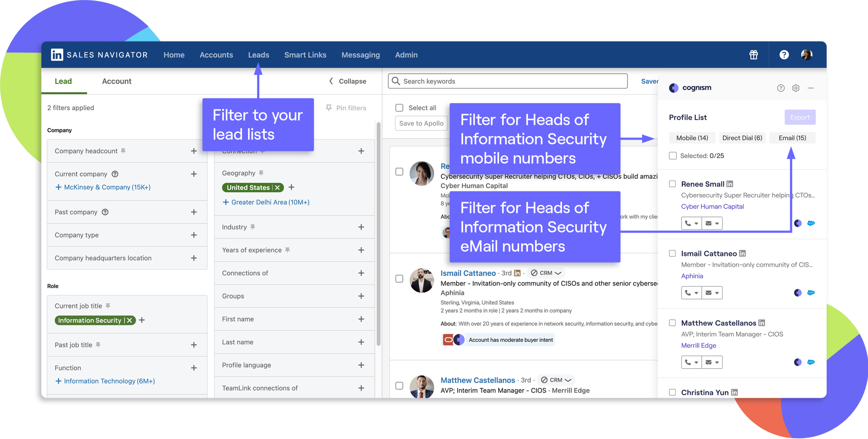
Task: Open Renee Small LinkedIn icon in Cognism
Action: (x=730, y=184)
